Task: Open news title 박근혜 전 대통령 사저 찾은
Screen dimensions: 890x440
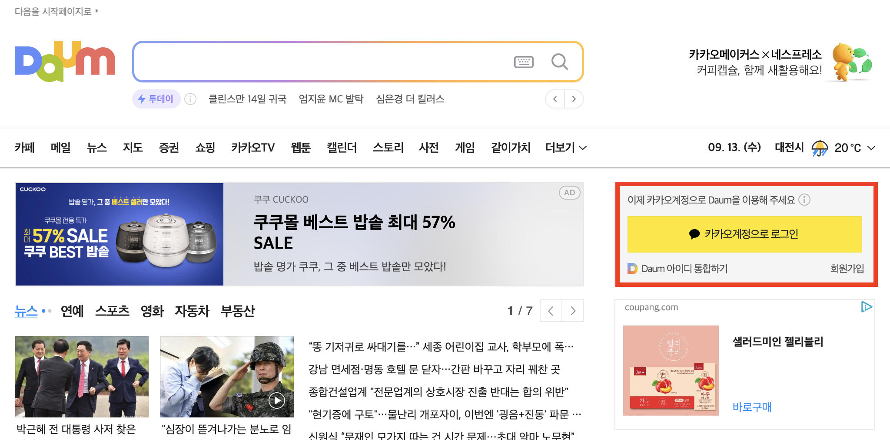Action: click(76, 429)
